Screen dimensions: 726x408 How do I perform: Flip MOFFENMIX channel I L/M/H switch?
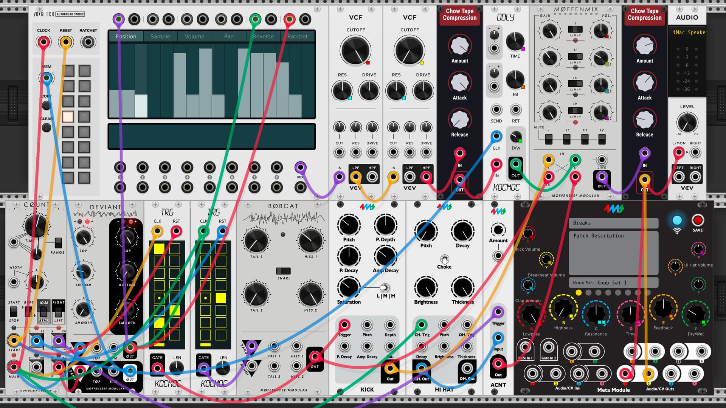pyautogui.click(x=575, y=29)
